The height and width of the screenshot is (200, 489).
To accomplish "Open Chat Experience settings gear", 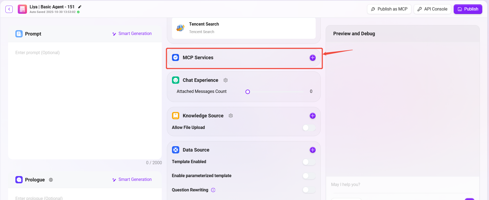I will 226,80.
